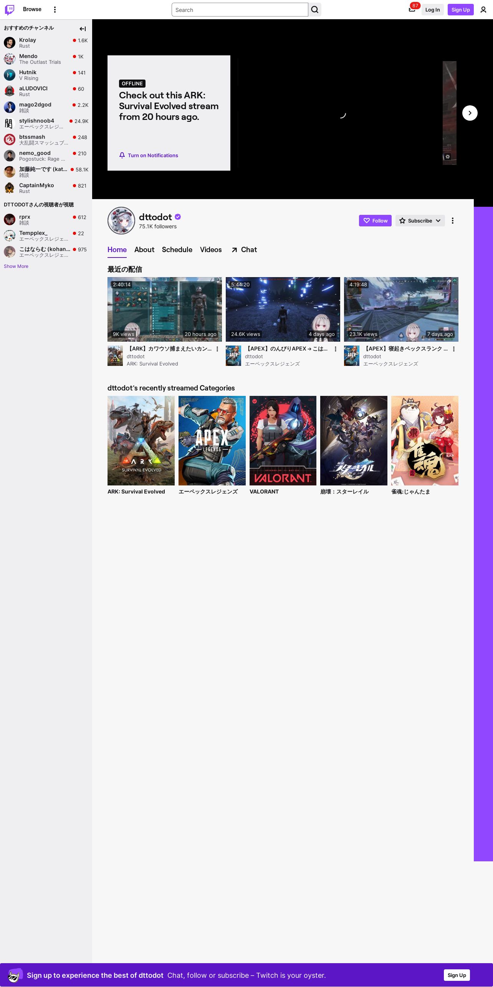Click aLUDOVICI's channel avatar
493x987 pixels.
pos(10,91)
